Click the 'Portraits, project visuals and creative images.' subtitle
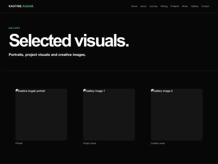Image resolution: width=218 pixels, height=164 pixels. (47, 55)
